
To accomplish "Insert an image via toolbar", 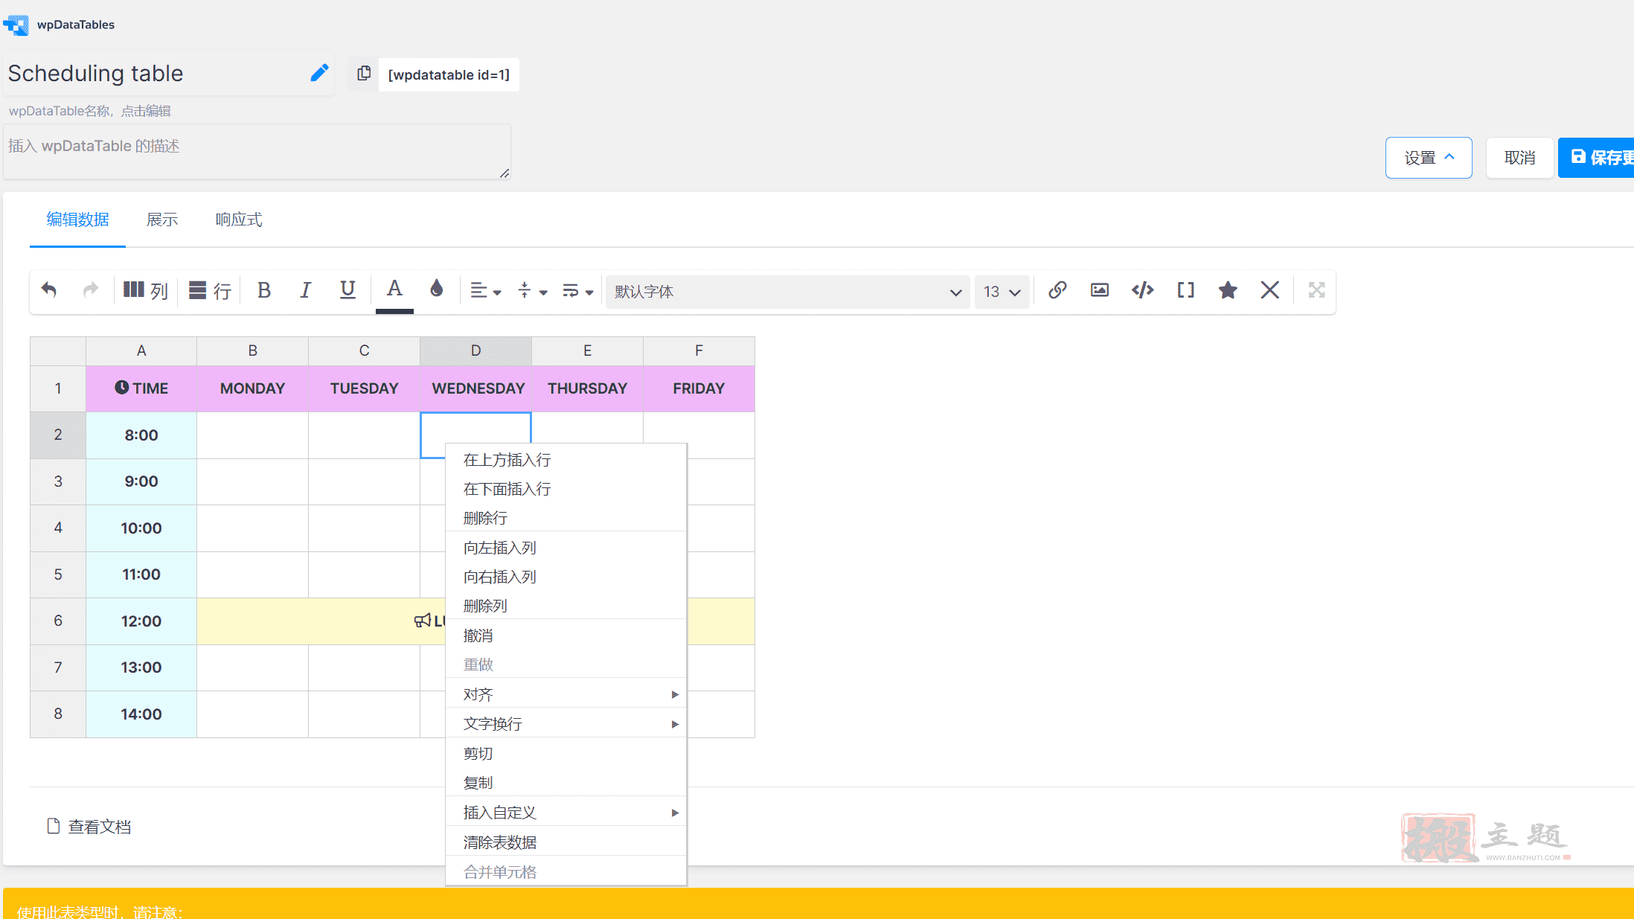I will (x=1100, y=290).
